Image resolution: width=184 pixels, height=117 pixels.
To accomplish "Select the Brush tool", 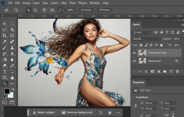I will [x=5, y=48].
